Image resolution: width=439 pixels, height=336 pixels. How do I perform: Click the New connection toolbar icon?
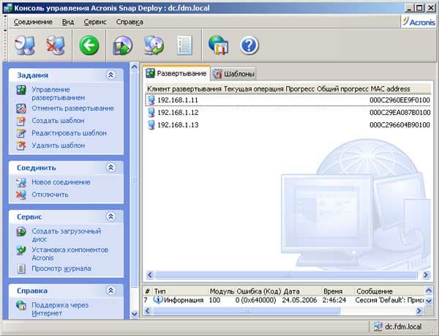25,45
